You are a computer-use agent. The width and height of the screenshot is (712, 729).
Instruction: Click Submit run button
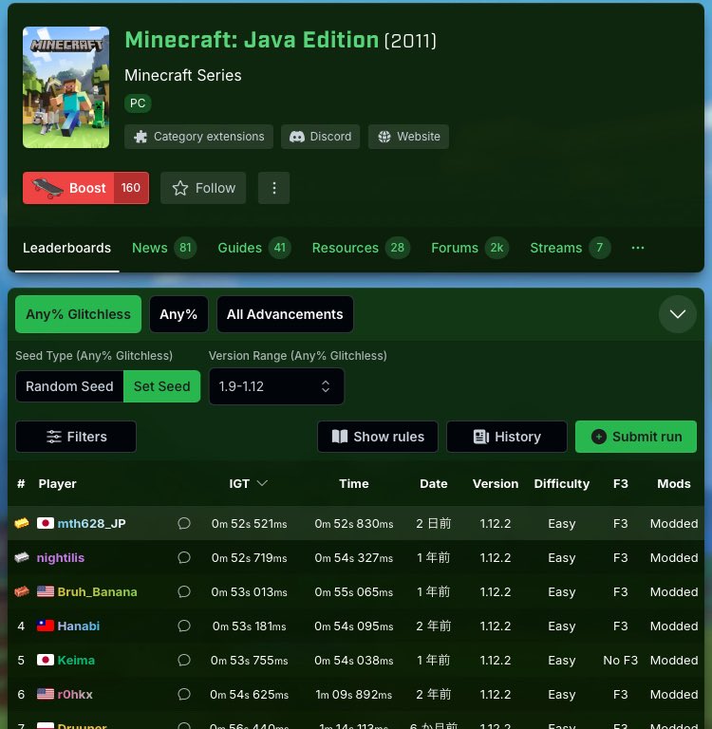tap(636, 437)
